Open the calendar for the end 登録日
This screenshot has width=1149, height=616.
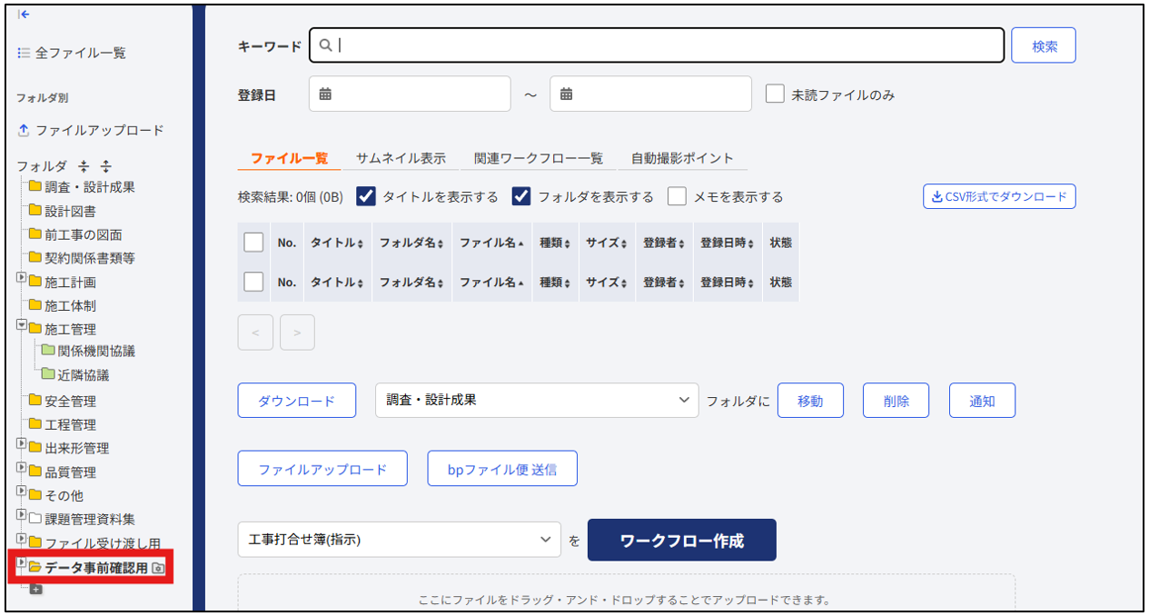pyautogui.click(x=566, y=94)
